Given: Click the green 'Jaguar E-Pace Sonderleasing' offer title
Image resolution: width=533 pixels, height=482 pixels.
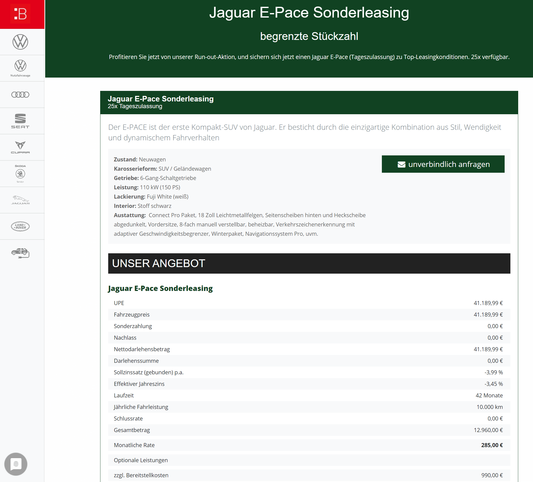Looking at the screenshot, I should 160,288.
